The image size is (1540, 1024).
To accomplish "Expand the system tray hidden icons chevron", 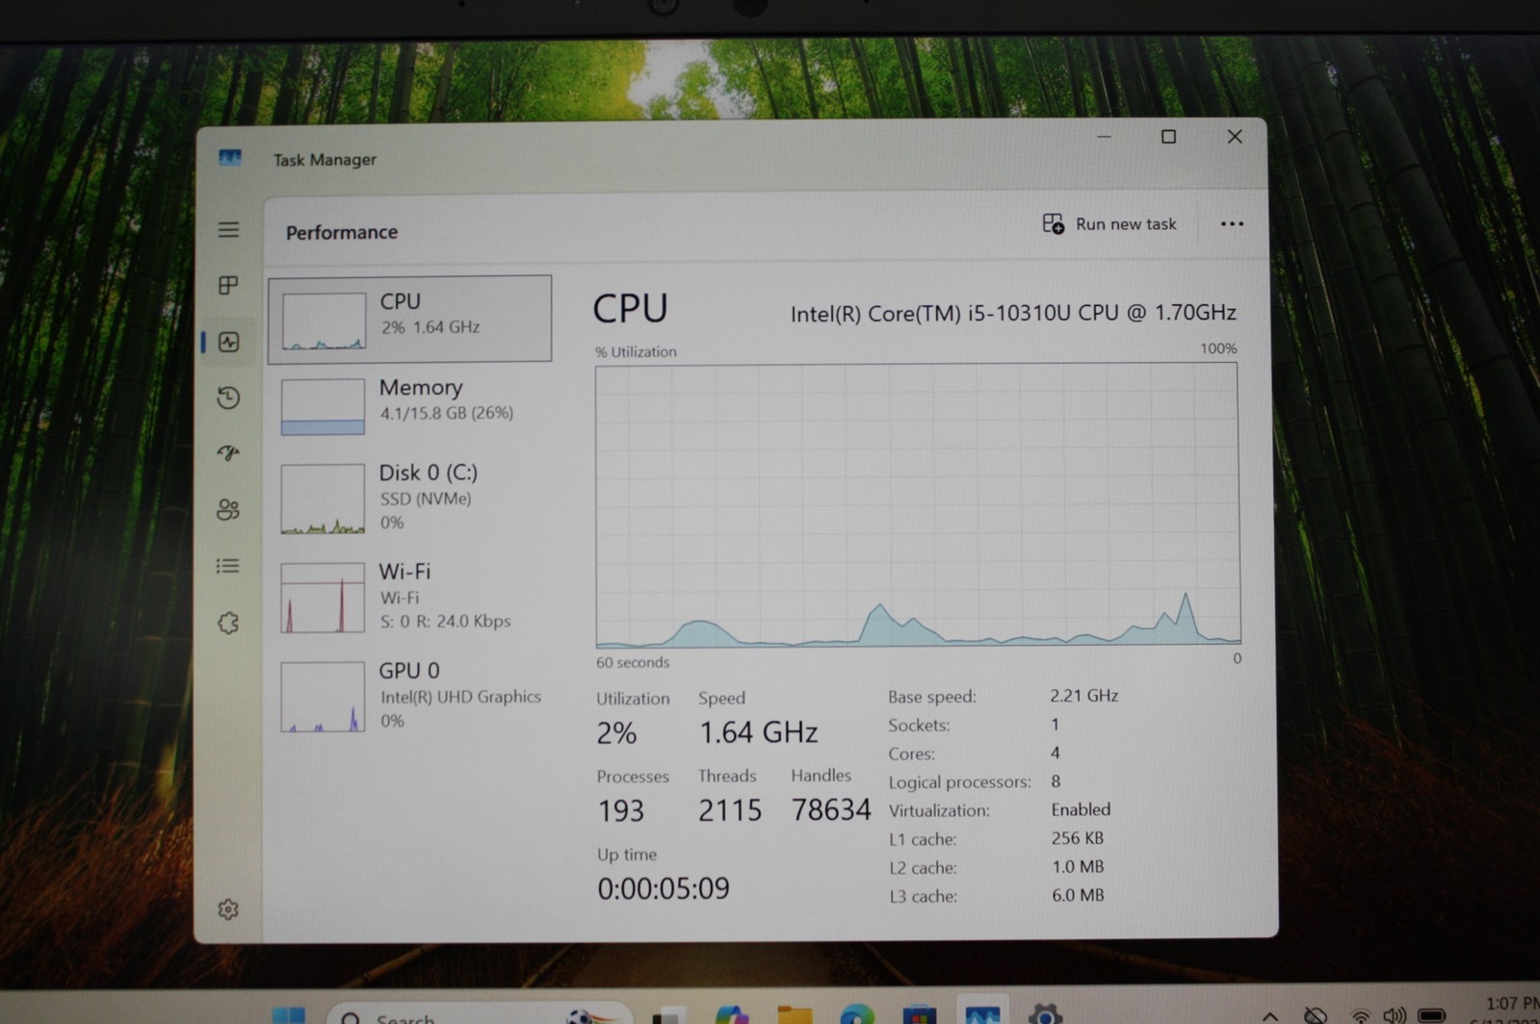I will click(1270, 1016).
